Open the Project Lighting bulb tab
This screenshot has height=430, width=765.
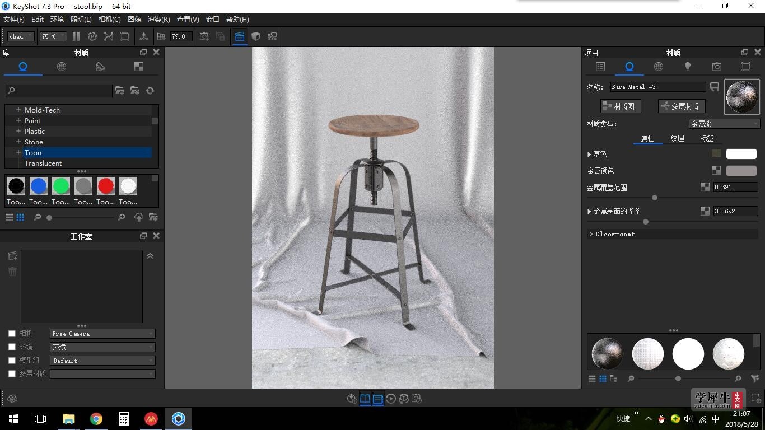(x=688, y=67)
